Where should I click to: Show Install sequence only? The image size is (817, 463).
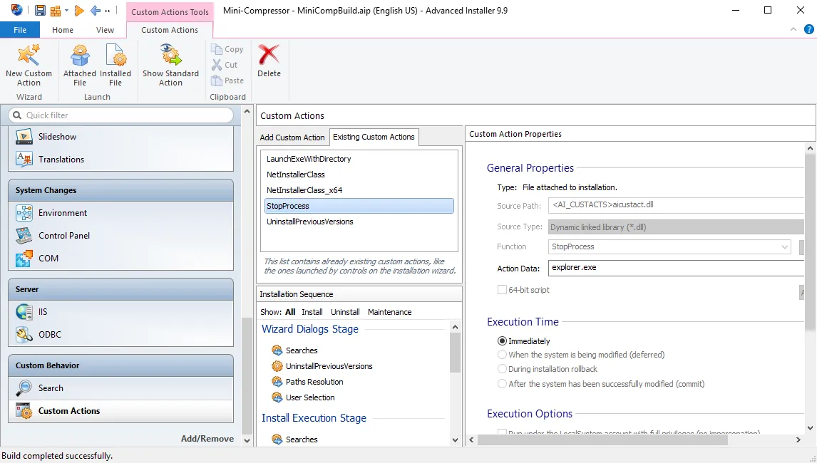312,312
